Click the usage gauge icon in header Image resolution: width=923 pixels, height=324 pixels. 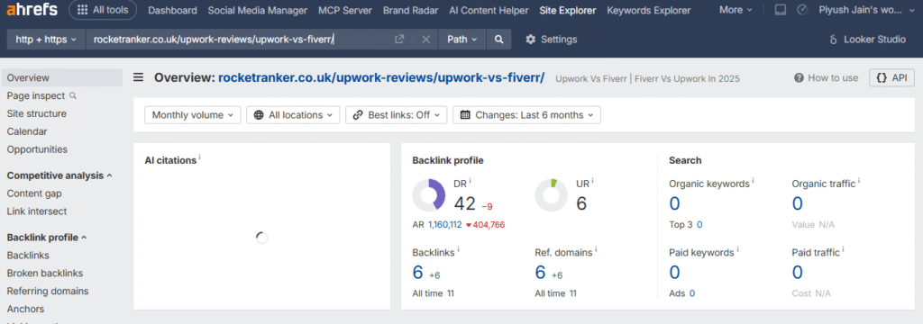click(x=802, y=10)
